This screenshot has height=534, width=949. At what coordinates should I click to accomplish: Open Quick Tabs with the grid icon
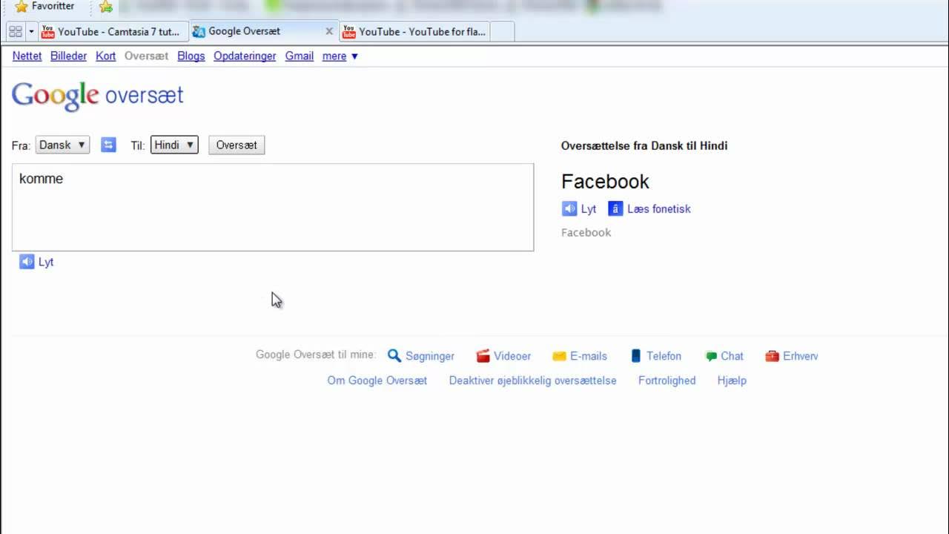15,31
